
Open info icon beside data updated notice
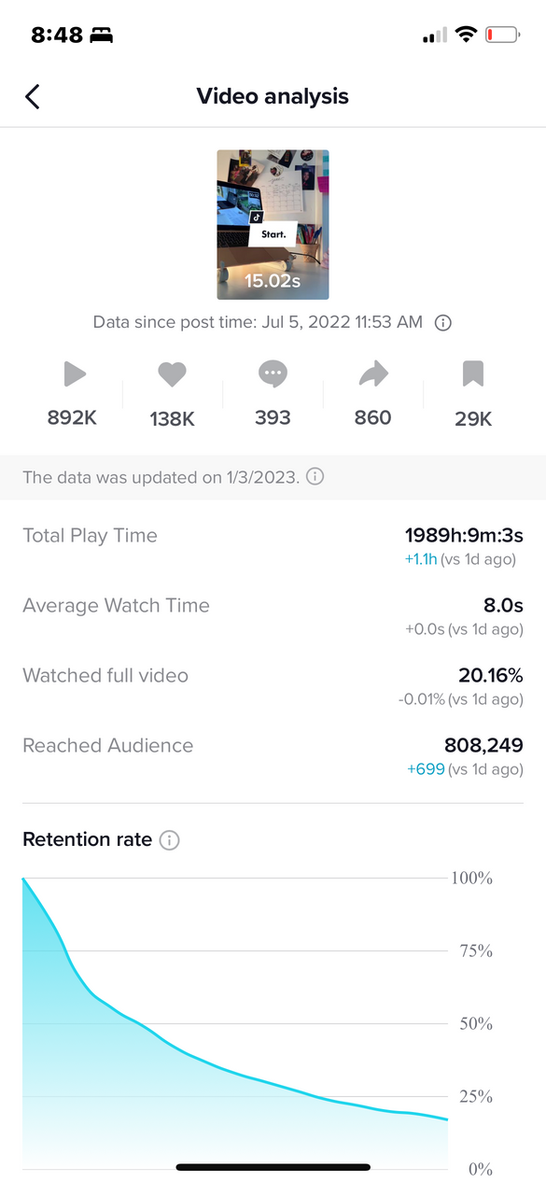[315, 477]
